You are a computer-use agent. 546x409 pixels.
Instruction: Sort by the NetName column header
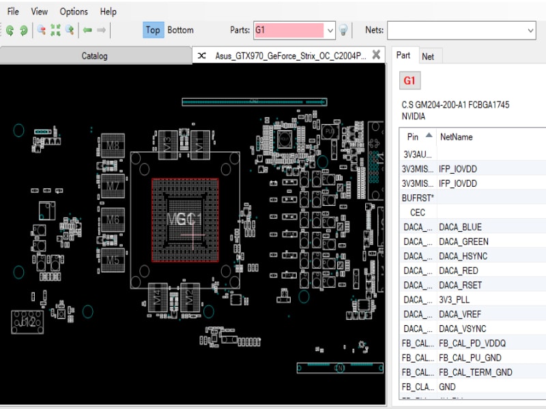(457, 137)
